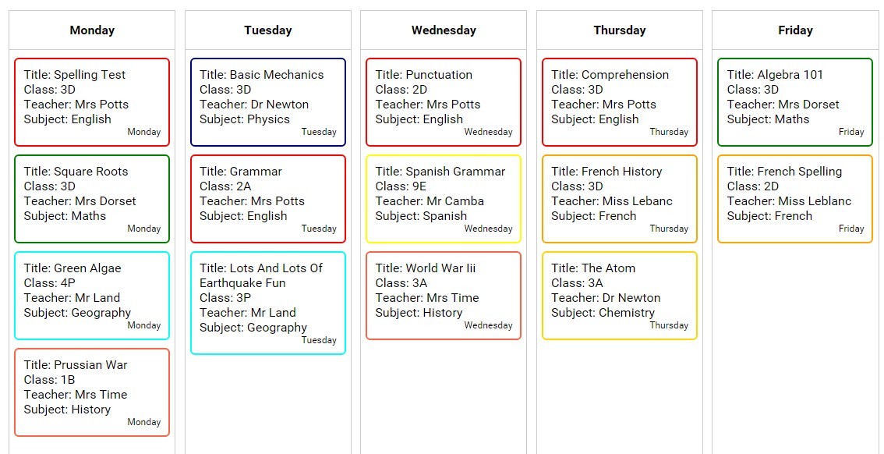The width and height of the screenshot is (884, 454).
Task: Click the Friday column header
Action: [x=795, y=30]
